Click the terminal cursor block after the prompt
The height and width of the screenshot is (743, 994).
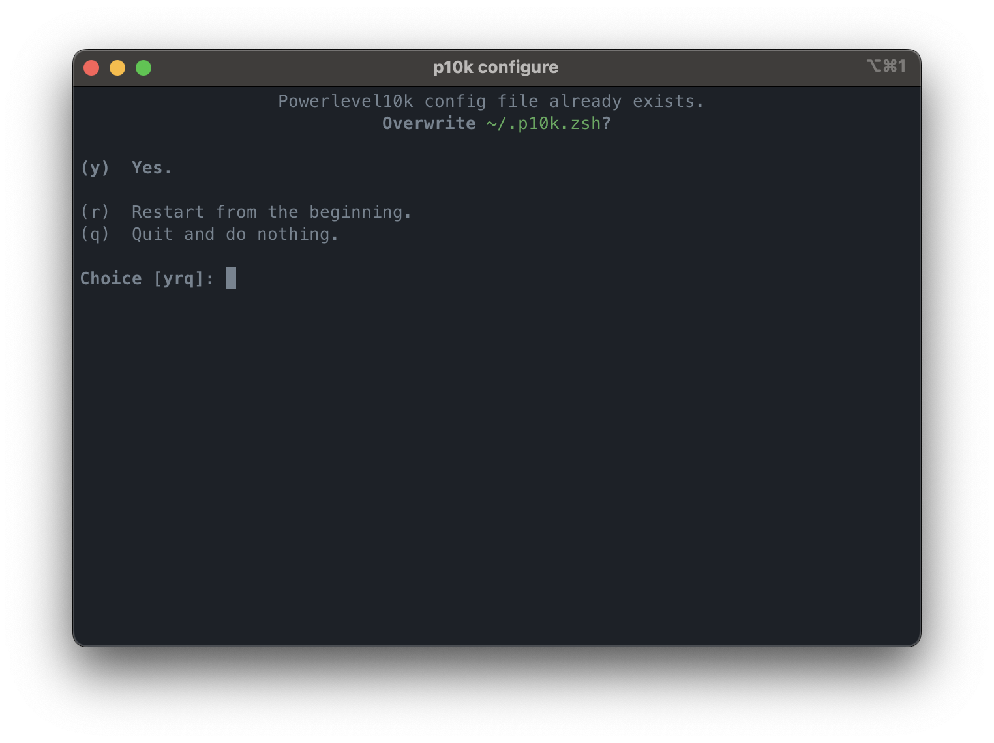coord(231,278)
